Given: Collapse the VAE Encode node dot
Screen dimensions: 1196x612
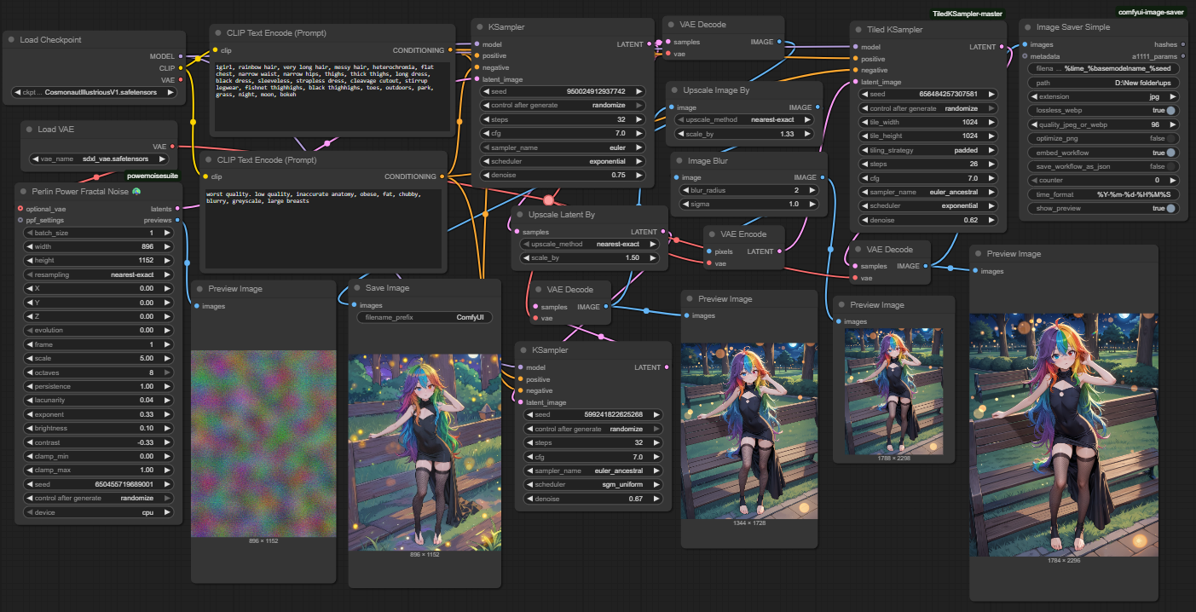Looking at the screenshot, I should coord(713,234).
